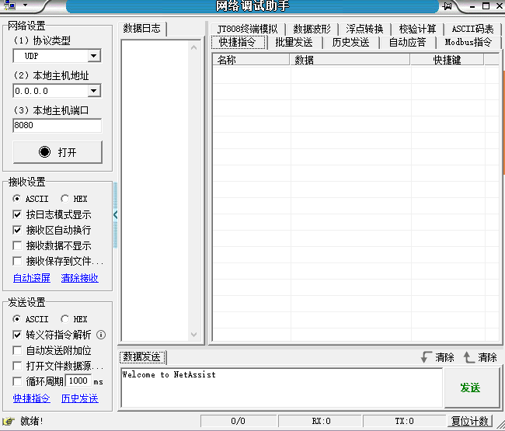
Task: Switch to 自动应答 tab
Action: [x=407, y=42]
